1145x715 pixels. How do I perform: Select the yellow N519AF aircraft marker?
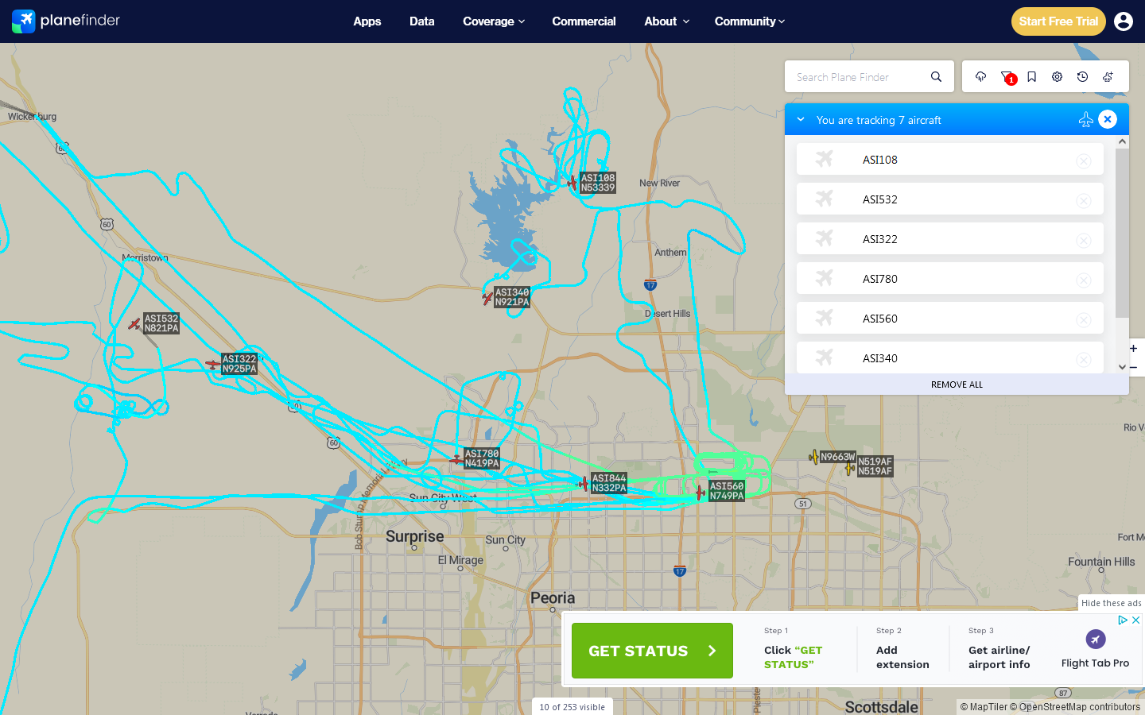[850, 468]
